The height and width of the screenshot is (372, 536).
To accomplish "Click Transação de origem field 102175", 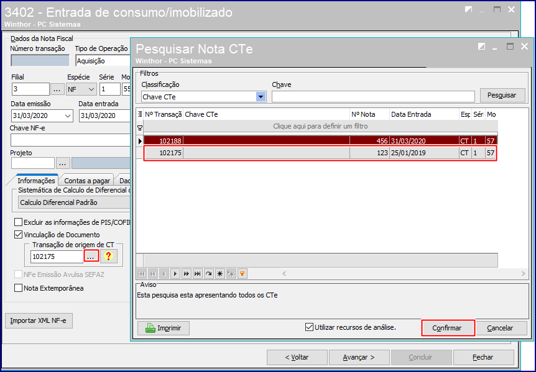I will click(x=57, y=256).
